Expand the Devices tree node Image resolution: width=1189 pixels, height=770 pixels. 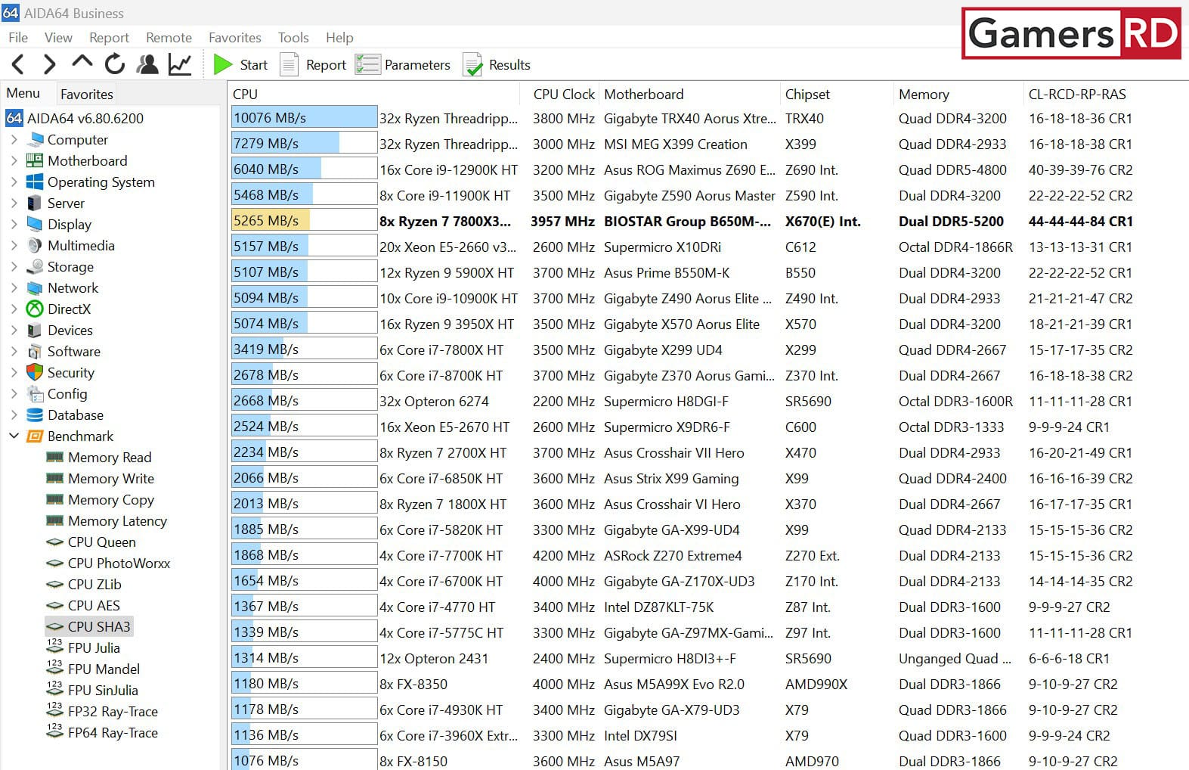pos(14,331)
